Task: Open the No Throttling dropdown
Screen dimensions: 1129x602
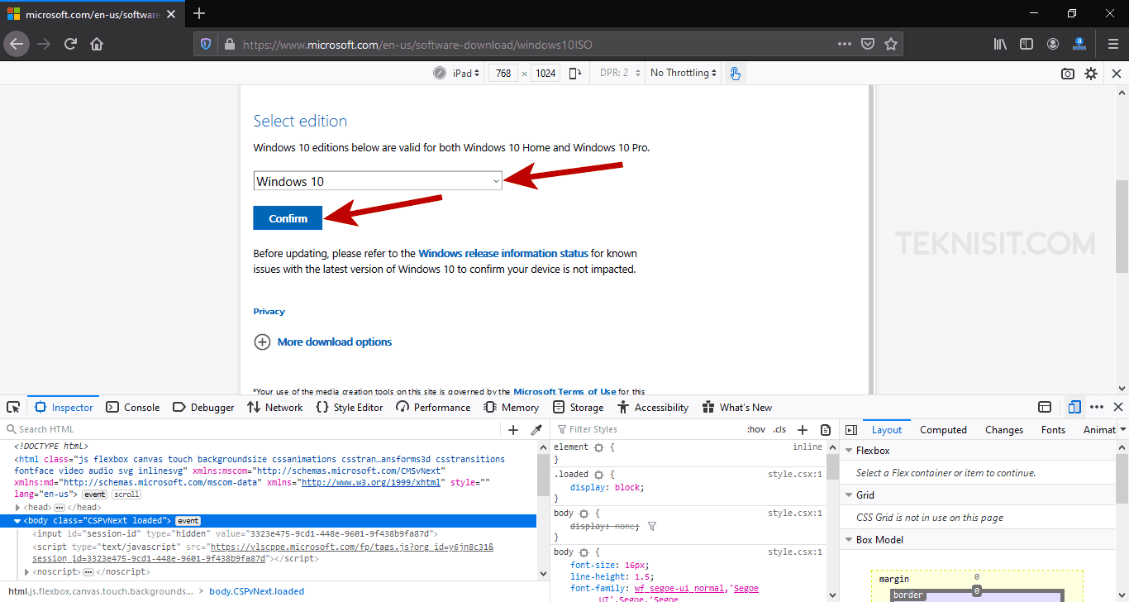Action: tap(684, 73)
